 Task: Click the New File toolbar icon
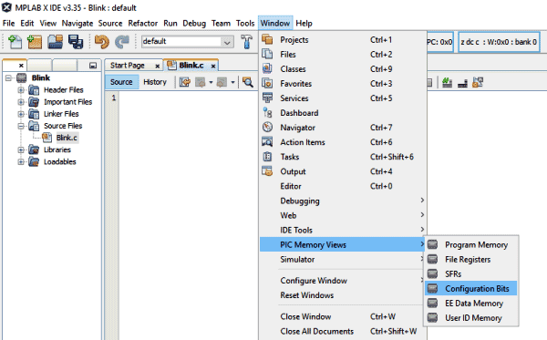[15, 42]
